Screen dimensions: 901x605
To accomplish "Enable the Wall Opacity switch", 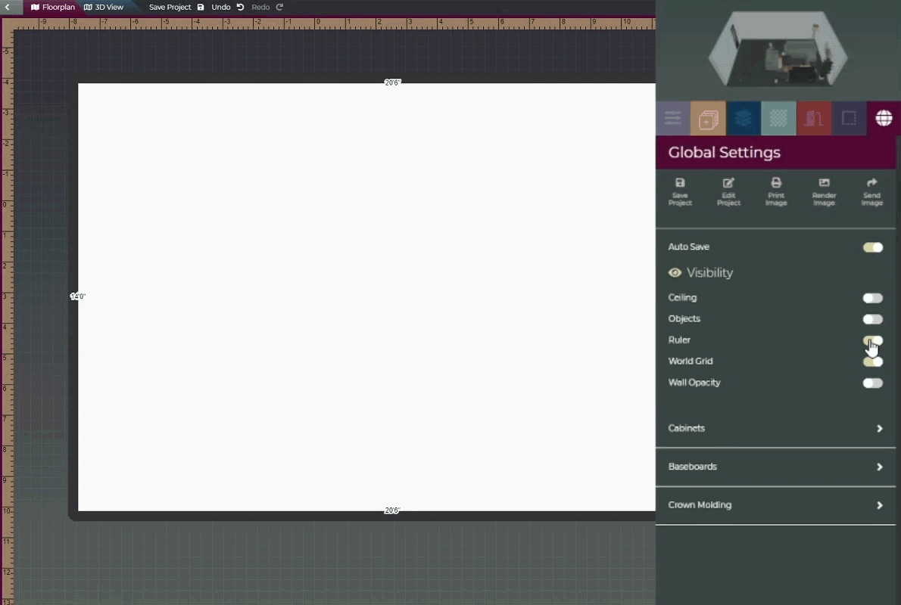I will click(x=872, y=383).
